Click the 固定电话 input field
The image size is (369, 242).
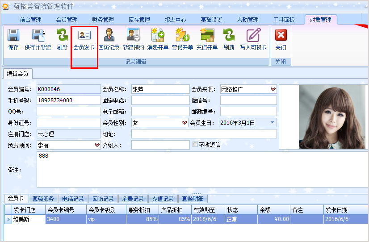[x=160, y=100]
